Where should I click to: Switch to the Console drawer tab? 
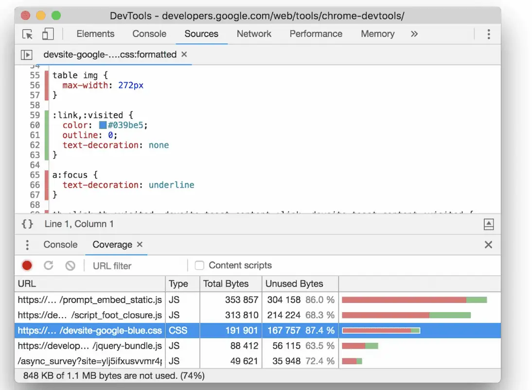click(60, 245)
